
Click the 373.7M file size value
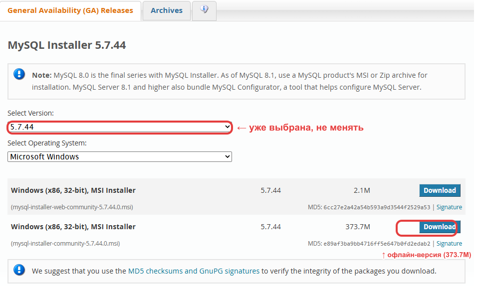(x=358, y=227)
